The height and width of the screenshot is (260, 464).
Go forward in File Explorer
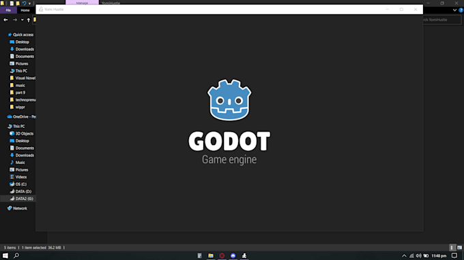pos(15,20)
